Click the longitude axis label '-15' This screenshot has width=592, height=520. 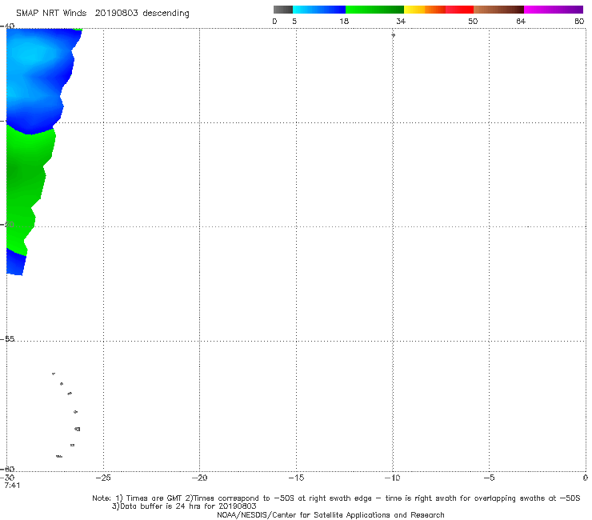[x=296, y=478]
